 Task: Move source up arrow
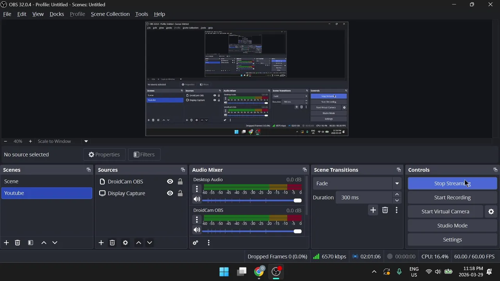click(138, 243)
